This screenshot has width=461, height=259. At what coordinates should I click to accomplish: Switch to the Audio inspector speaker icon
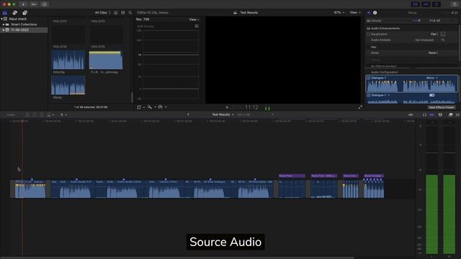click(369, 13)
